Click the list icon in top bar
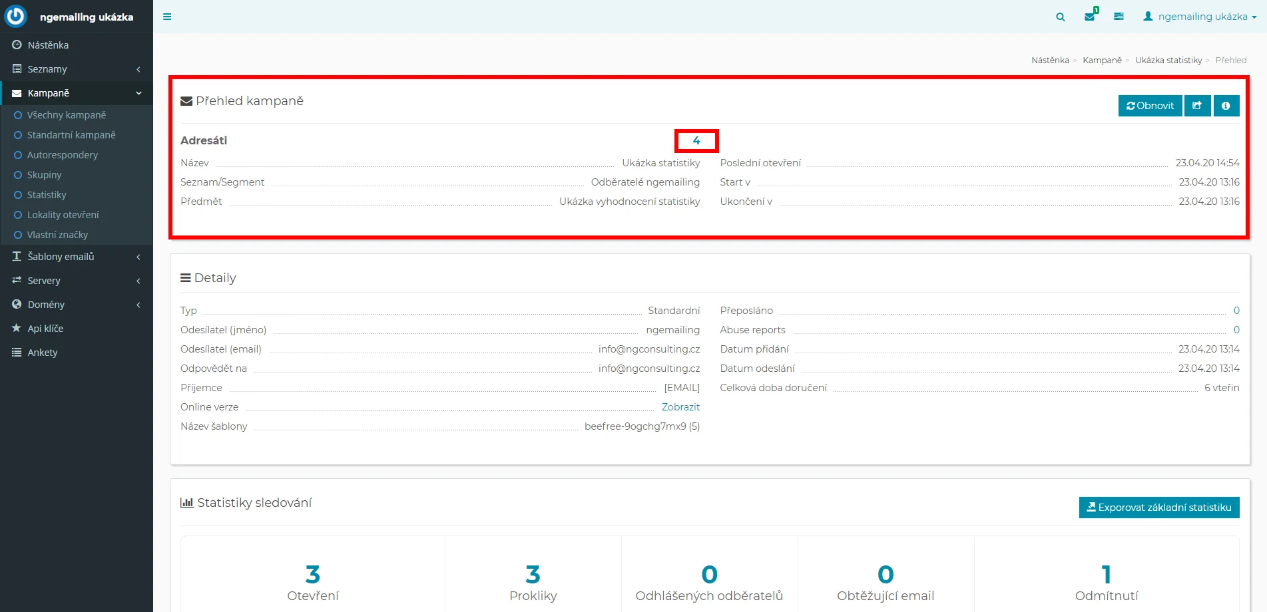The width and height of the screenshot is (1267, 612). tap(1119, 17)
